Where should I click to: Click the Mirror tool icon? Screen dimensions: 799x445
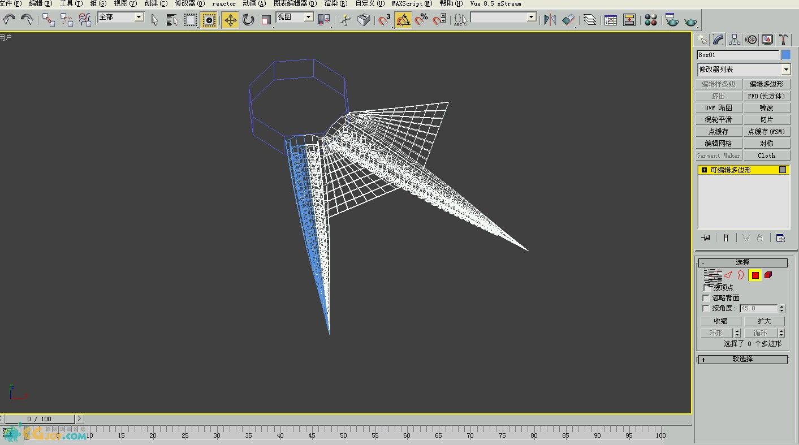click(x=550, y=20)
